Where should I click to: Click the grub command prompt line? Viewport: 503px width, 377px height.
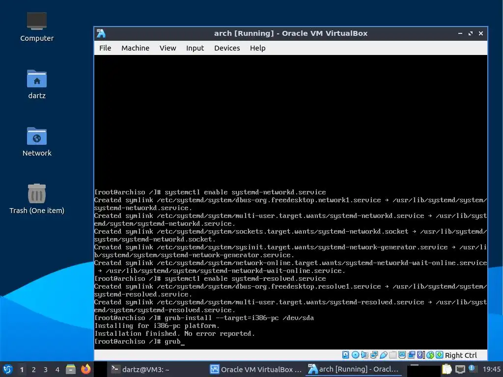[x=140, y=342]
